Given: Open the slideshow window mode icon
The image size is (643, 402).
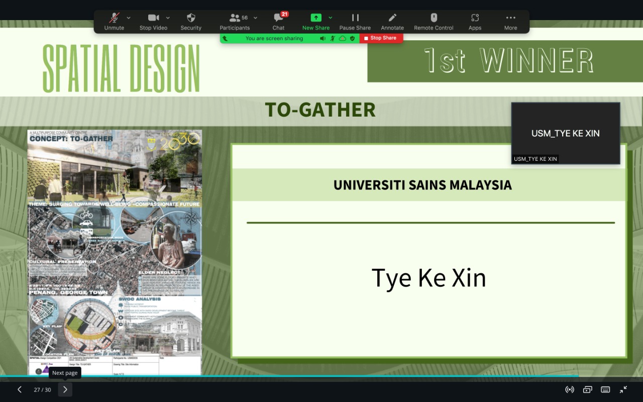Looking at the screenshot, I should [x=587, y=389].
